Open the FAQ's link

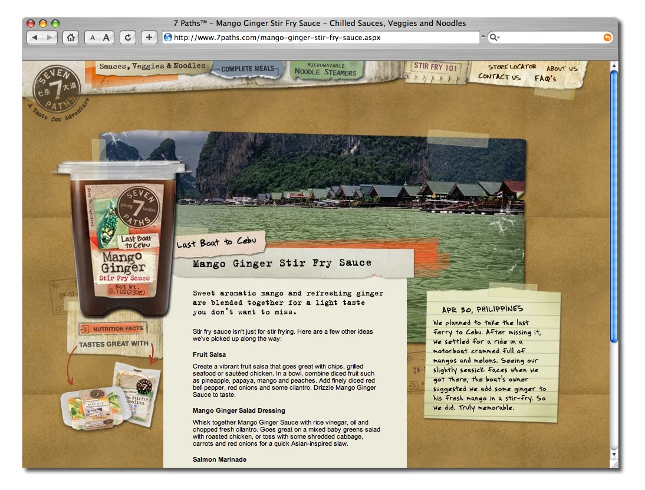click(545, 78)
